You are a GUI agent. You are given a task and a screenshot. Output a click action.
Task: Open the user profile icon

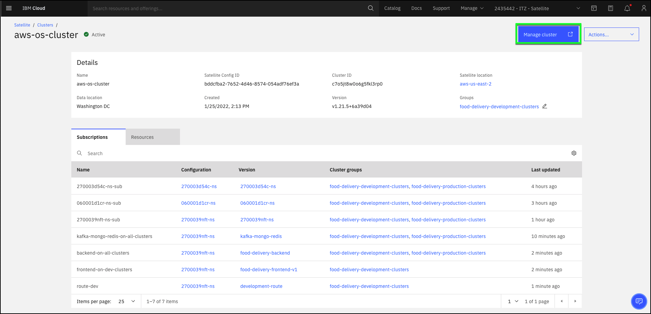coord(644,8)
